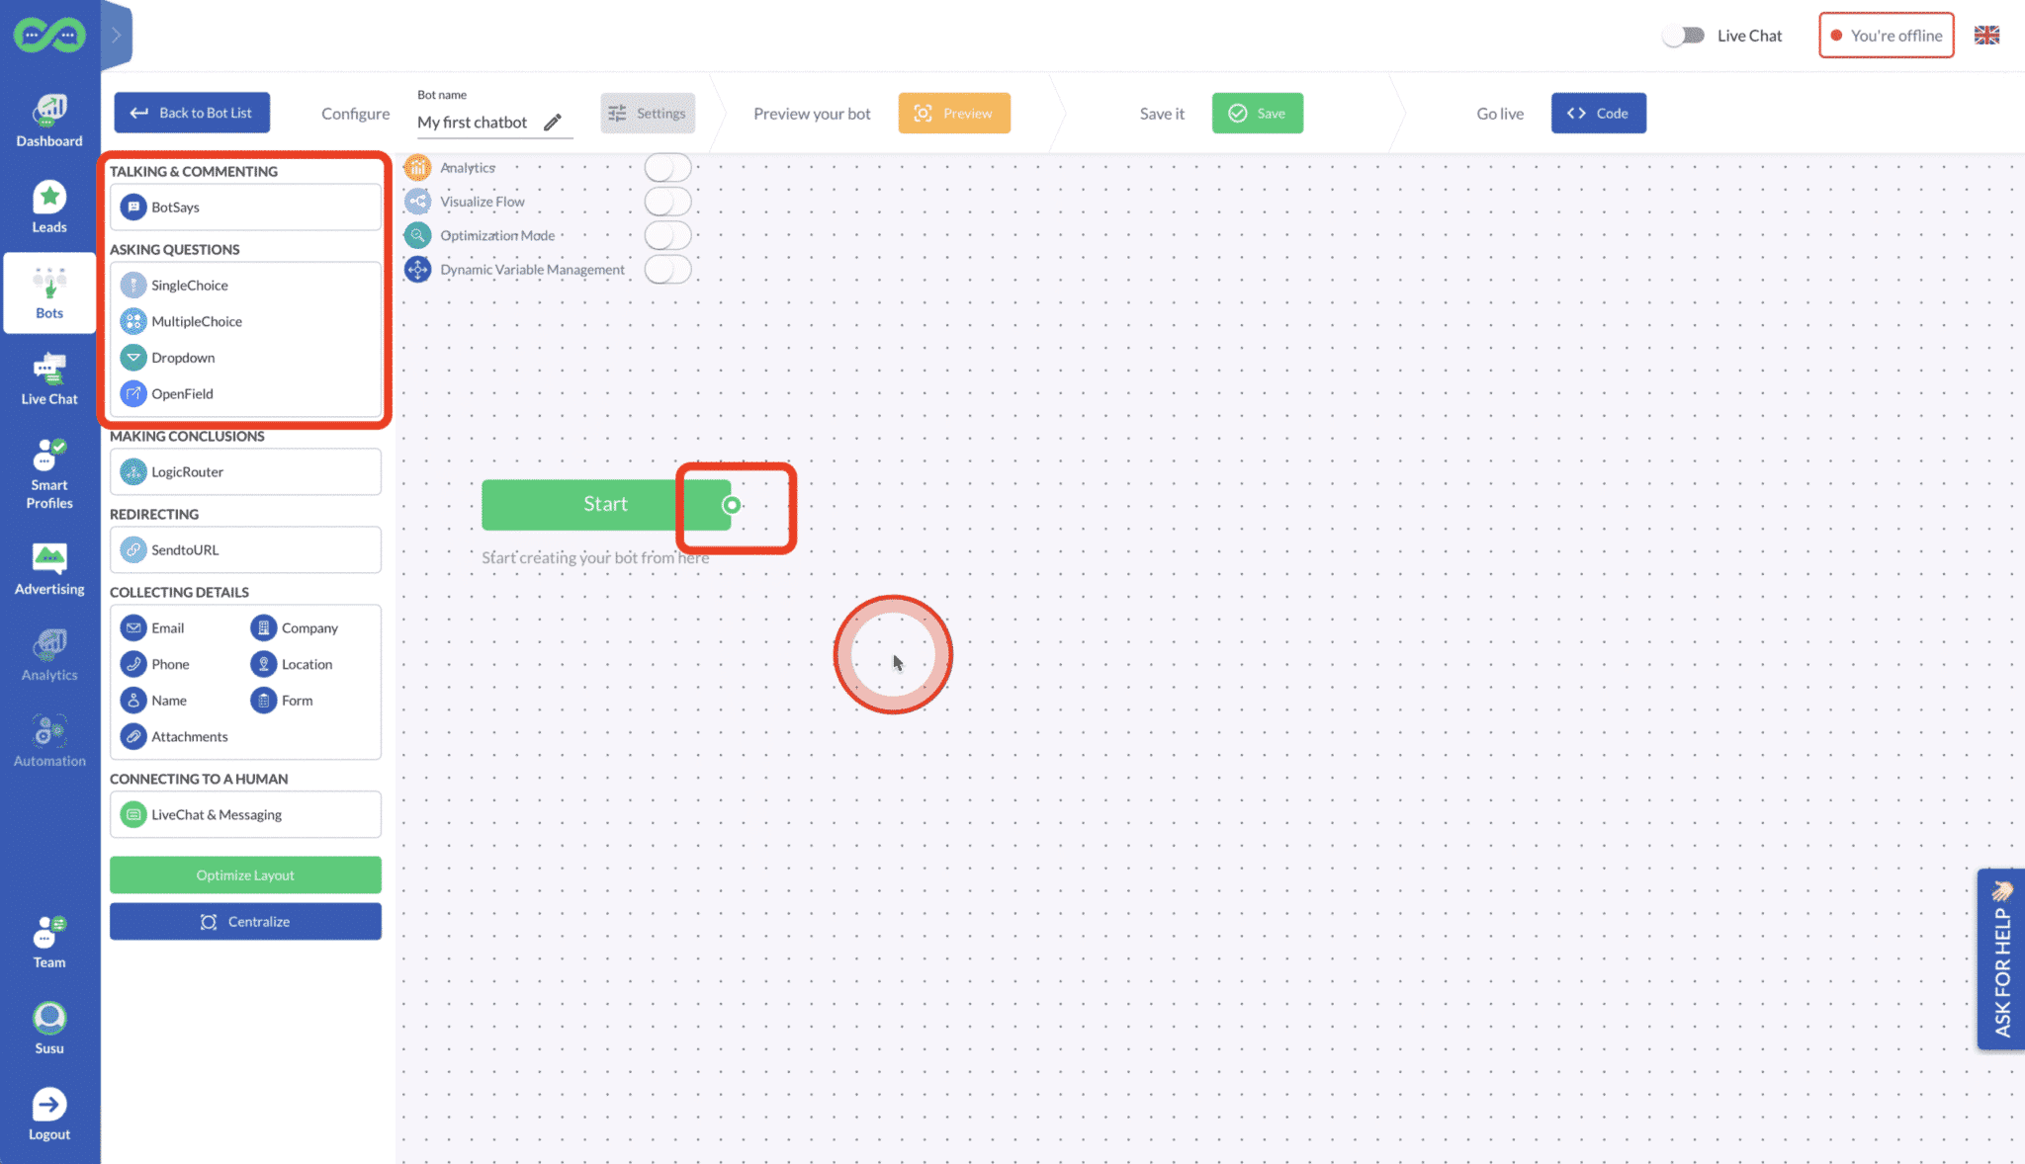Viewport: 2025px width, 1164px height.
Task: Click the SendtoURL redirect icon
Action: [x=132, y=549]
